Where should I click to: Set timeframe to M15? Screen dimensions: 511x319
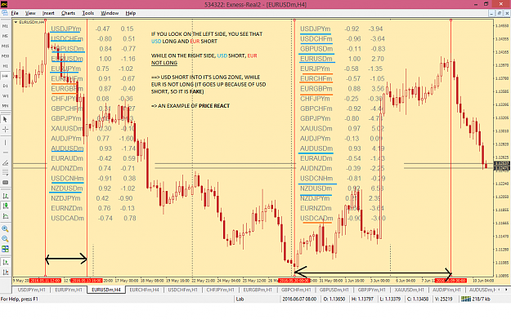(x=5, y=47)
